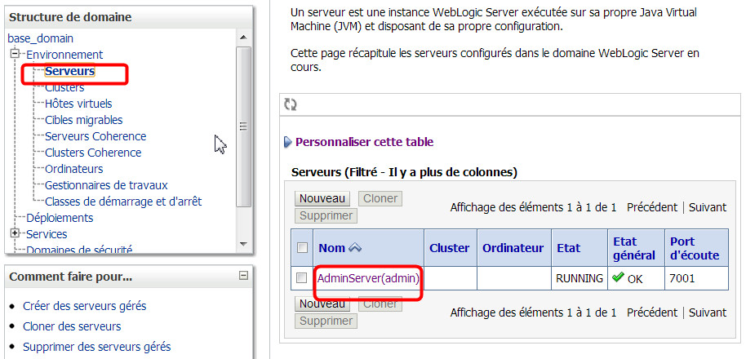Collapse the Comment faire pour panel
The height and width of the screenshot is (359, 746).
point(243,276)
